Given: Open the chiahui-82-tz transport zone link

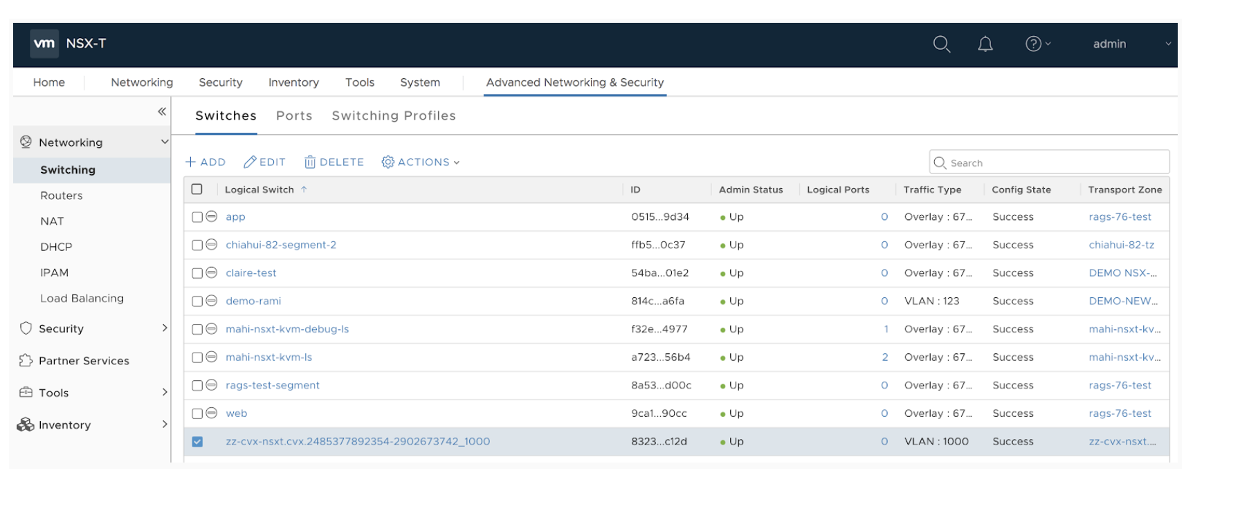Looking at the screenshot, I should point(1121,245).
